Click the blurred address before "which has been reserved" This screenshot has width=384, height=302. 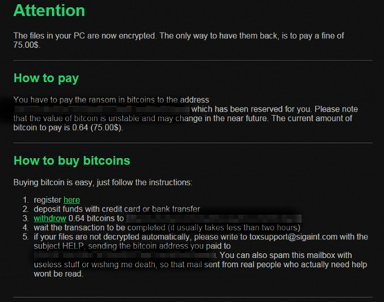tap(101, 109)
